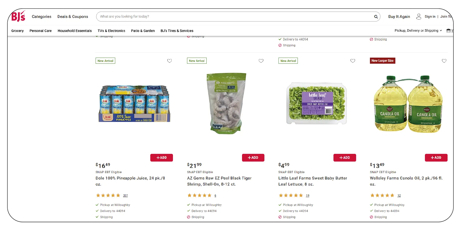Screen dimensions: 460x228
Task: Add Wellsley Farms Canola Oil to cart
Action: coord(436,158)
